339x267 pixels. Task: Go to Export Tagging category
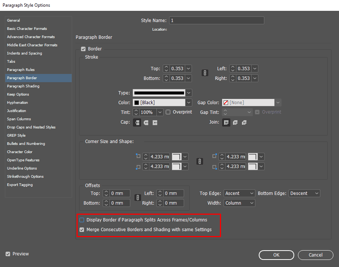[x=38, y=184]
